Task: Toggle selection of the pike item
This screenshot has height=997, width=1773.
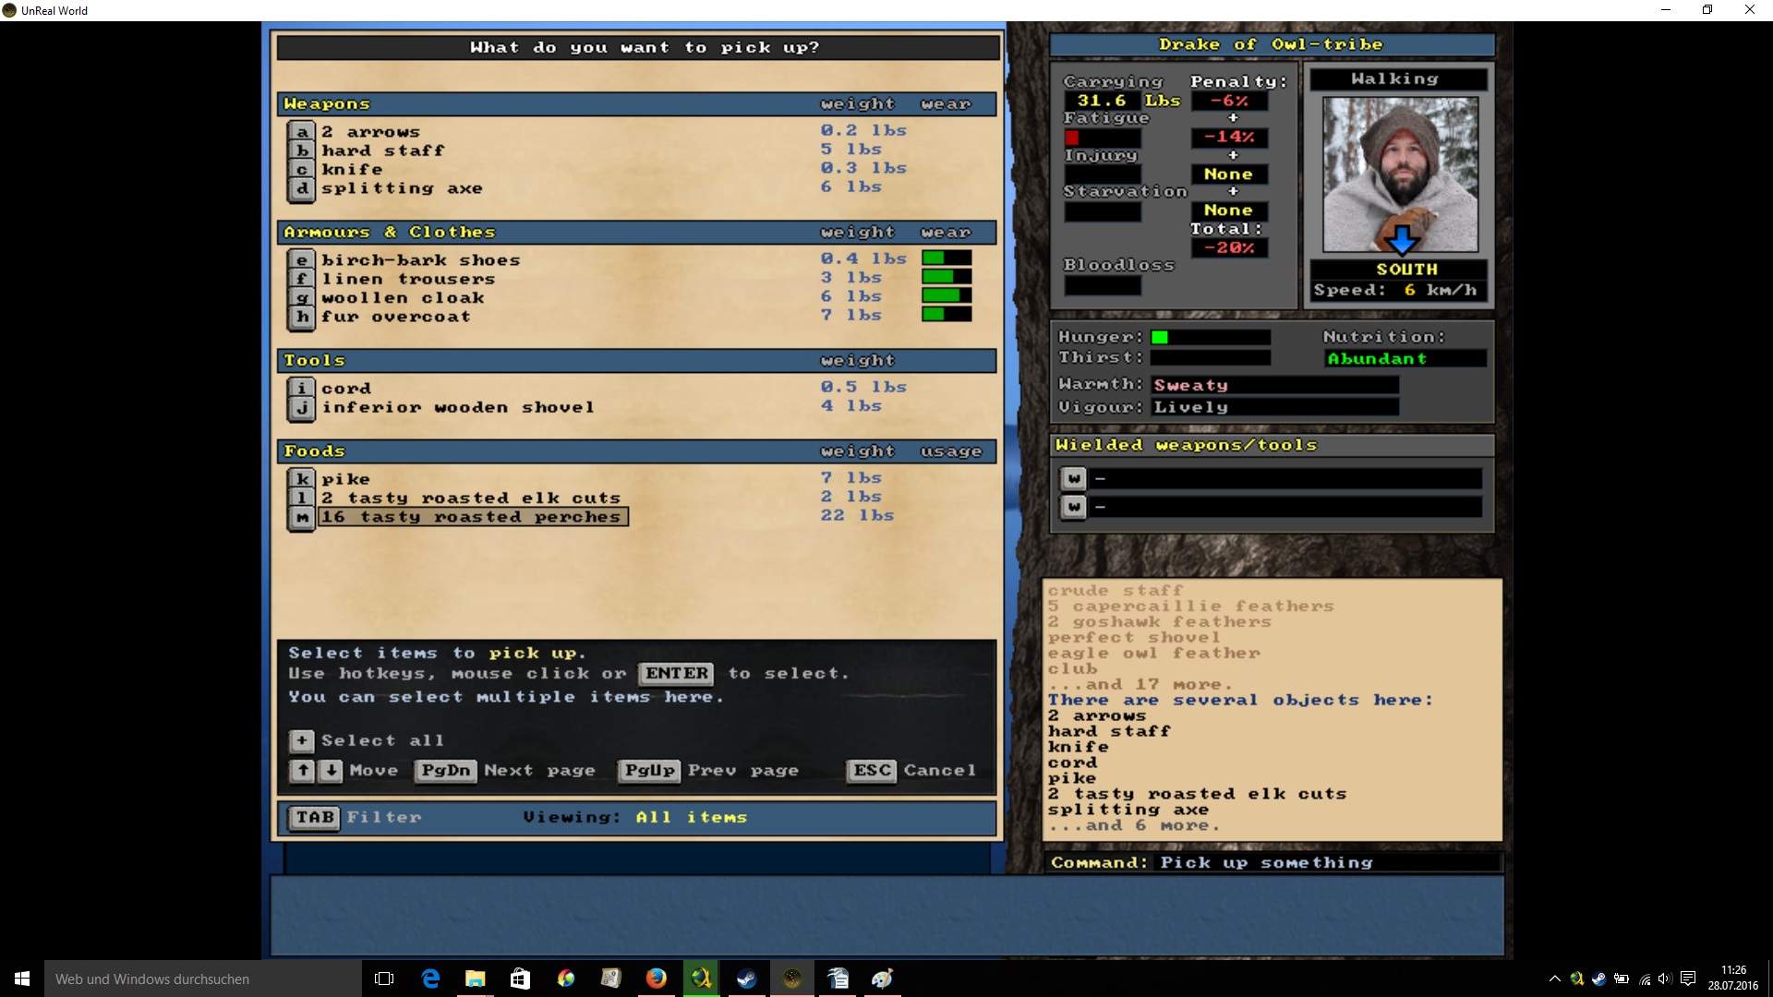Action: pyautogui.click(x=345, y=479)
